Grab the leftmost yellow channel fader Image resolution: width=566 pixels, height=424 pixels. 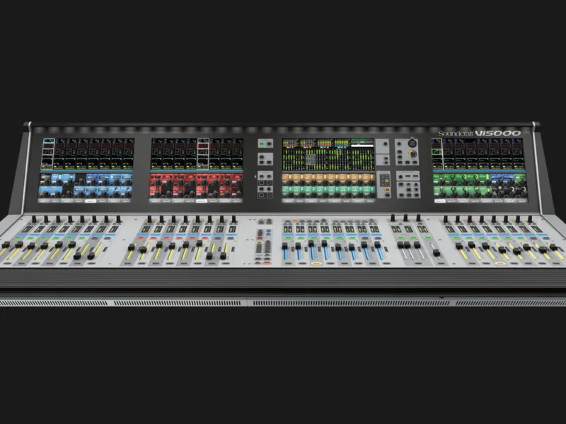coord(6,245)
